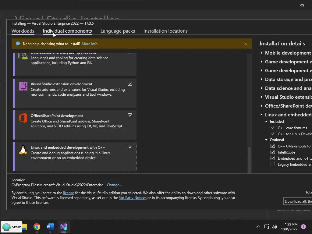Uncheck Embedded and IoT tools component
The width and height of the screenshot is (312, 234).
[x=273, y=158]
